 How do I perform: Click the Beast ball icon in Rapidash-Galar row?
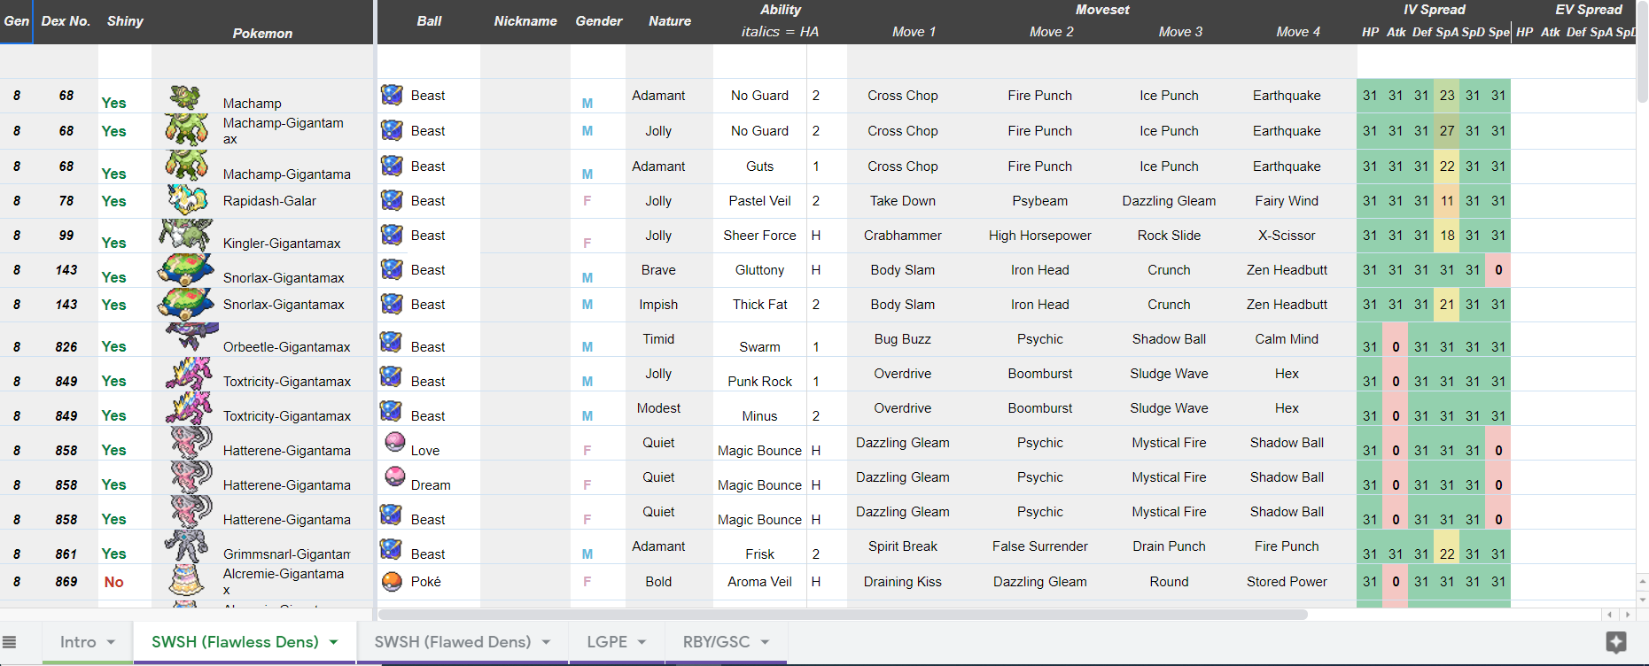click(392, 200)
